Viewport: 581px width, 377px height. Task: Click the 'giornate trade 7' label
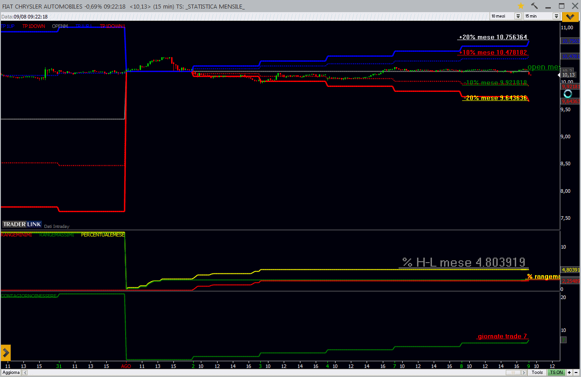point(502,336)
